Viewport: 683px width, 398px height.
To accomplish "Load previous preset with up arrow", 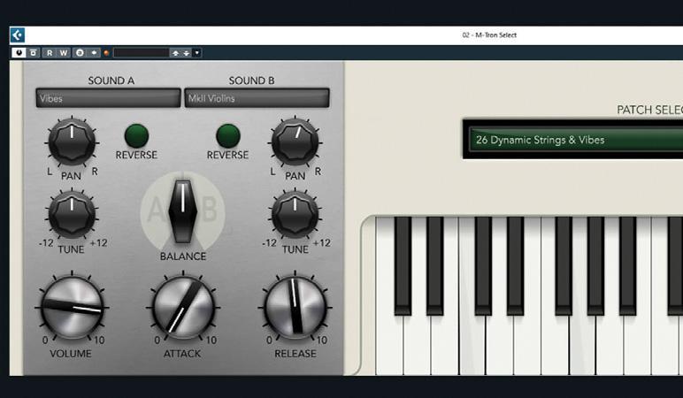I will click(175, 53).
